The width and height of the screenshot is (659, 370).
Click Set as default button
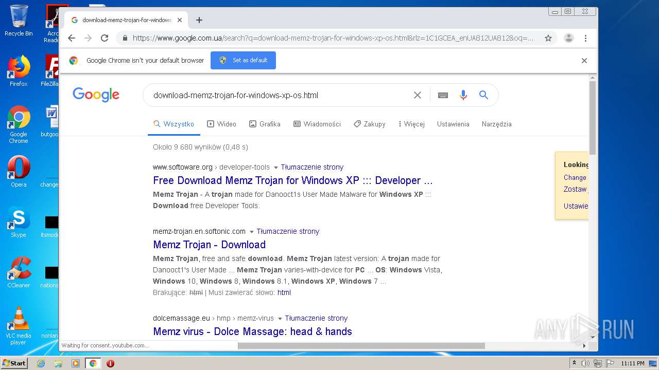[x=243, y=60]
